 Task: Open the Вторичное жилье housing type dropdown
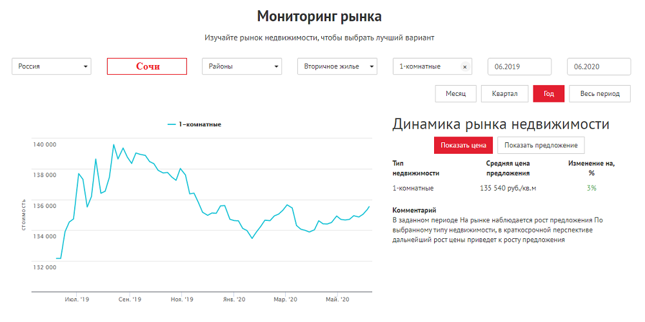(337, 66)
